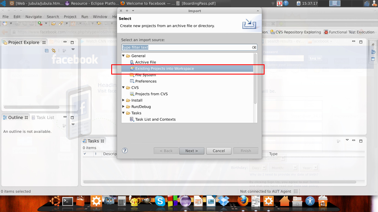Open Skype from the dock
This screenshot has width=378, height=212.
(x=160, y=201)
